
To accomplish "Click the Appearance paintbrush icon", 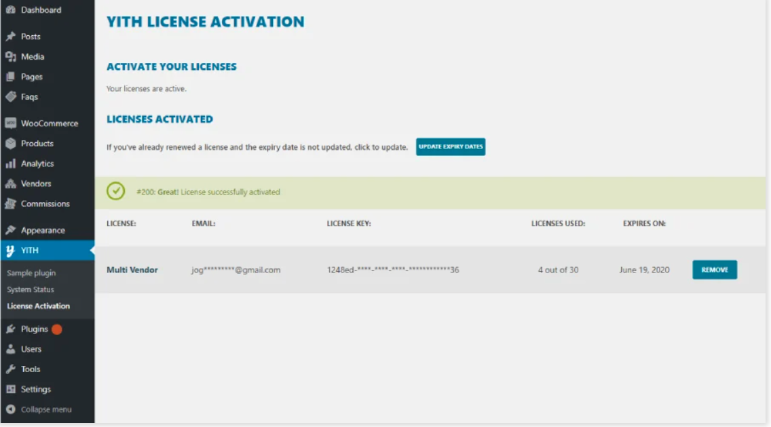I will 10,230.
